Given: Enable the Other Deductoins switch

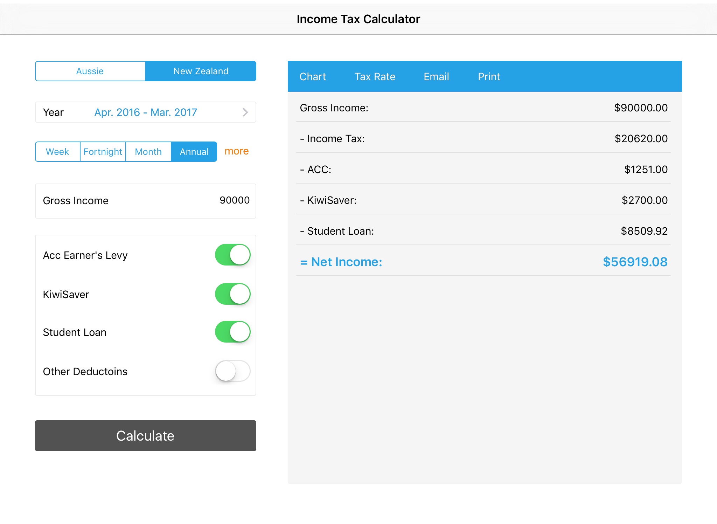Looking at the screenshot, I should tap(232, 371).
